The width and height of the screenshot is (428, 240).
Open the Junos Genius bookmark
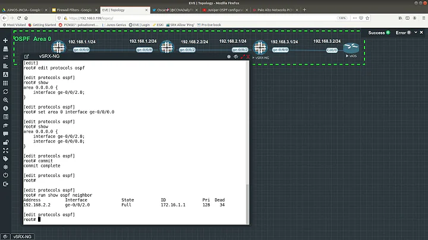pos(114,25)
